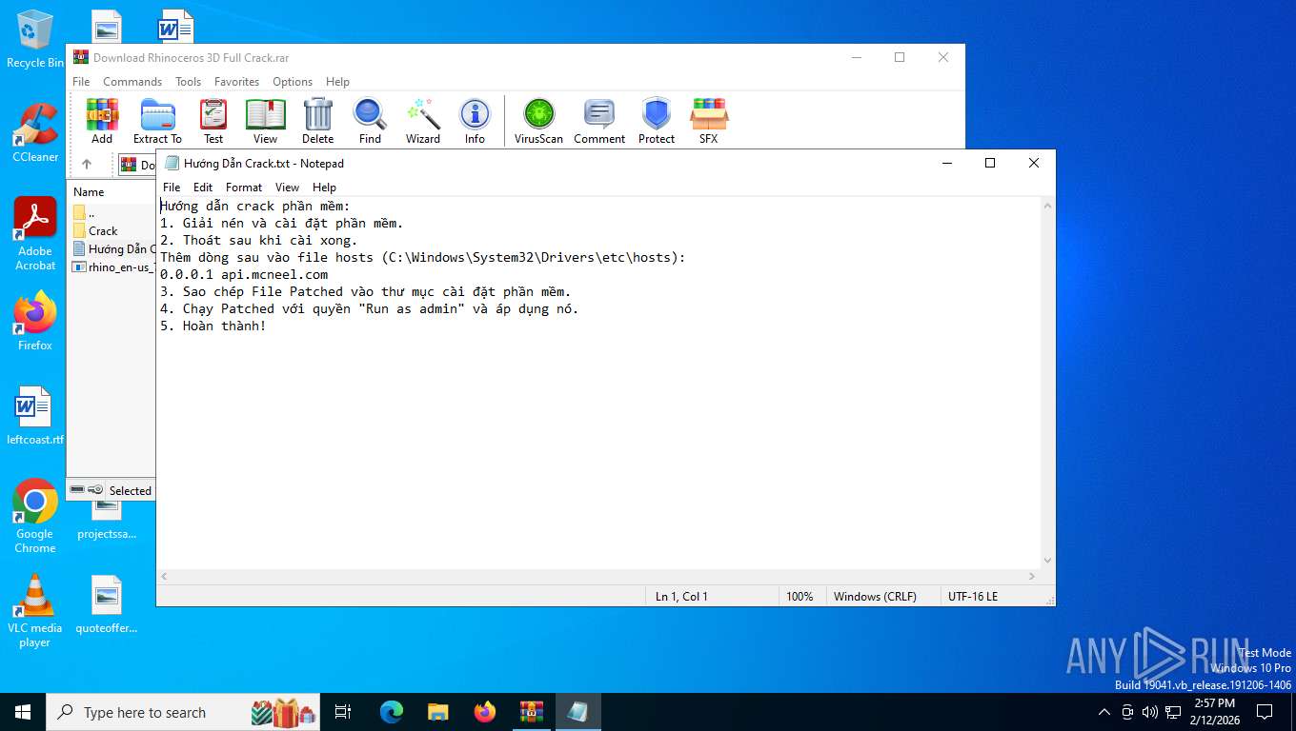Open Task View on the taskbar
Image resolution: width=1296 pixels, height=731 pixels.
point(343,712)
